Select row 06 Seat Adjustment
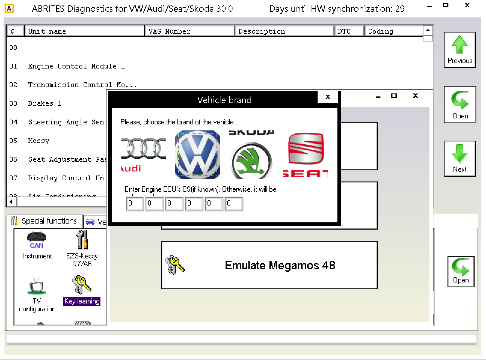Viewport: 486px width, 360px height. click(57, 159)
